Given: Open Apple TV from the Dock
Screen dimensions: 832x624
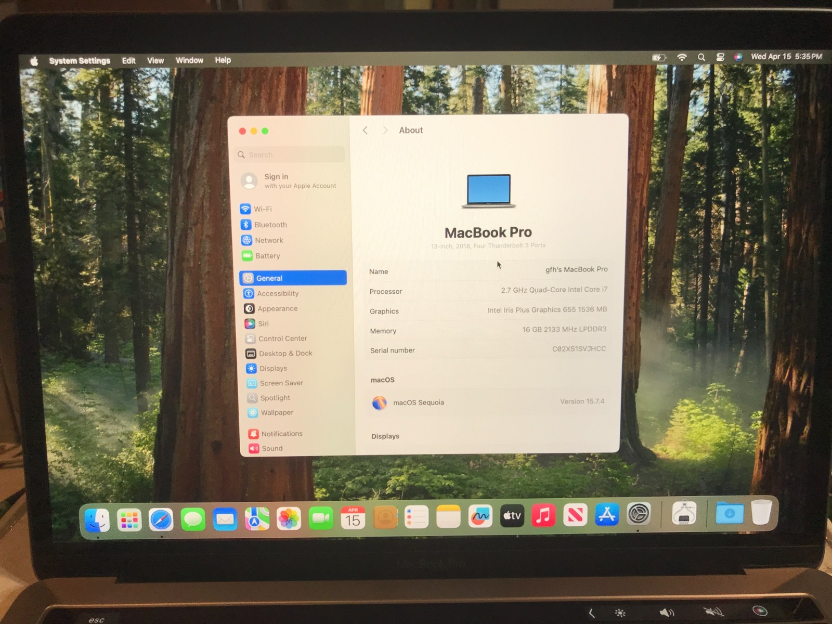Looking at the screenshot, I should tap(512, 516).
